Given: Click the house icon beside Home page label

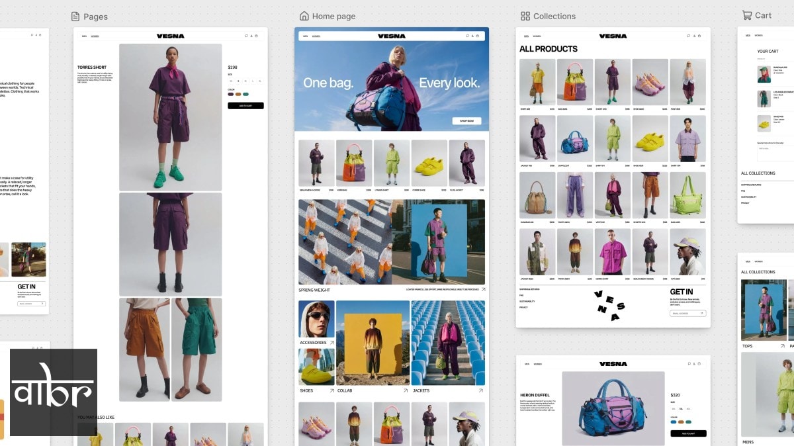Looking at the screenshot, I should coord(304,16).
